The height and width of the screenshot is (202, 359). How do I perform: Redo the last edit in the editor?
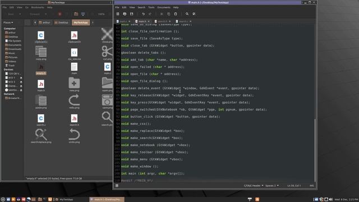tap(150, 14)
